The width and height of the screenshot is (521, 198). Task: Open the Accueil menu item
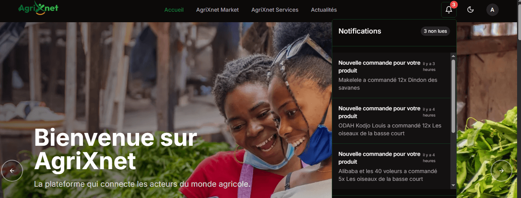[x=174, y=10]
